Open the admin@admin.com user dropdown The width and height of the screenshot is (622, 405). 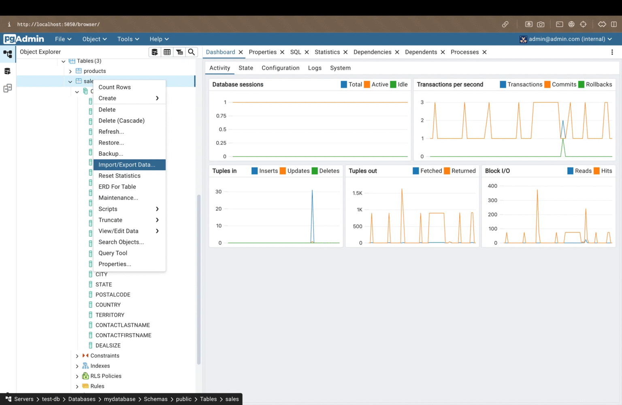coord(566,39)
